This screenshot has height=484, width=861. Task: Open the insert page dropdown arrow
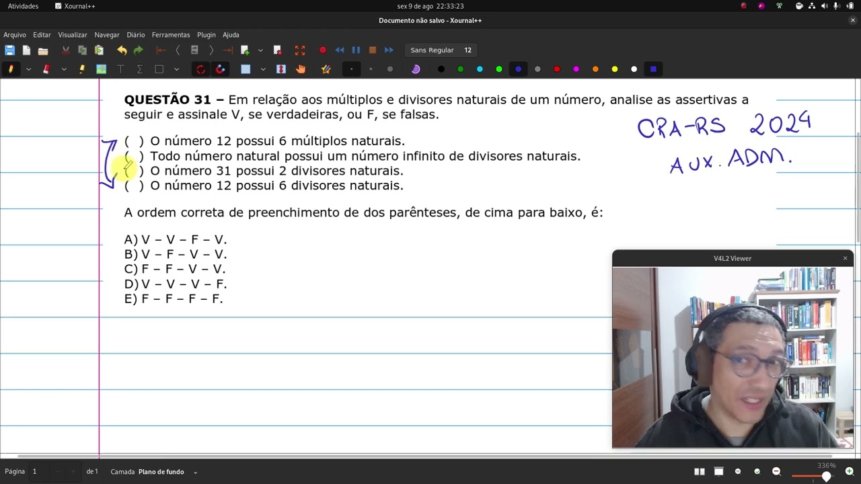(x=260, y=50)
